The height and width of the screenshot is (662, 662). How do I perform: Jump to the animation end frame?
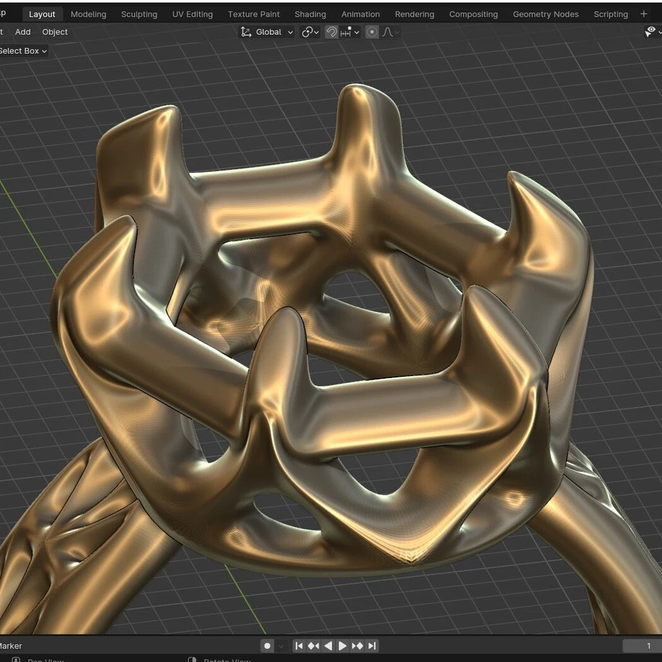pos(372,645)
